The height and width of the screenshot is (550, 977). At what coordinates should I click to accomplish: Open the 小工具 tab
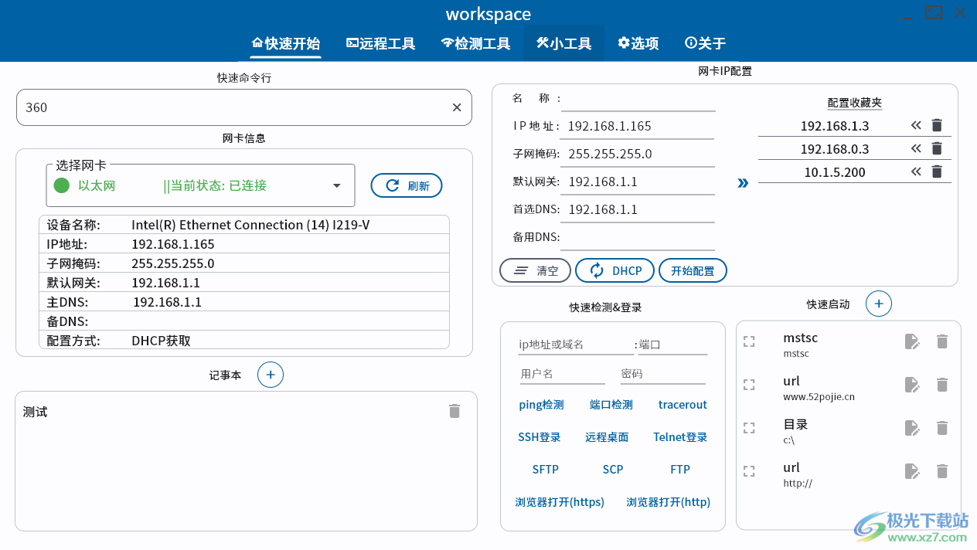564,43
